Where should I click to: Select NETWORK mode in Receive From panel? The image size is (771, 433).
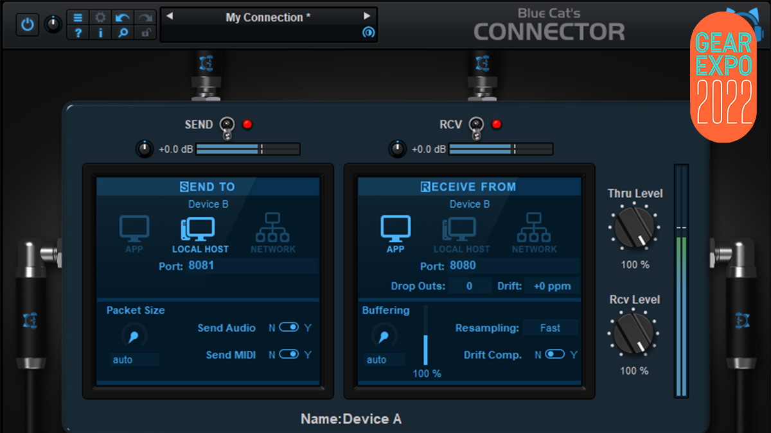pos(535,234)
